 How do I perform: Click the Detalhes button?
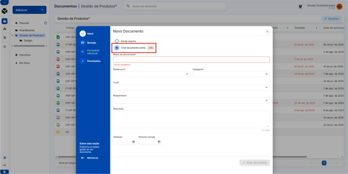tap(332, 19)
